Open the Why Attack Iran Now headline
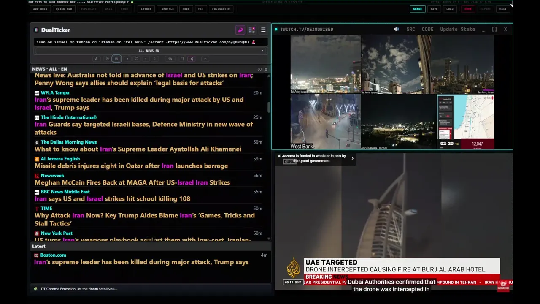This screenshot has width=540, height=304. coord(145,220)
